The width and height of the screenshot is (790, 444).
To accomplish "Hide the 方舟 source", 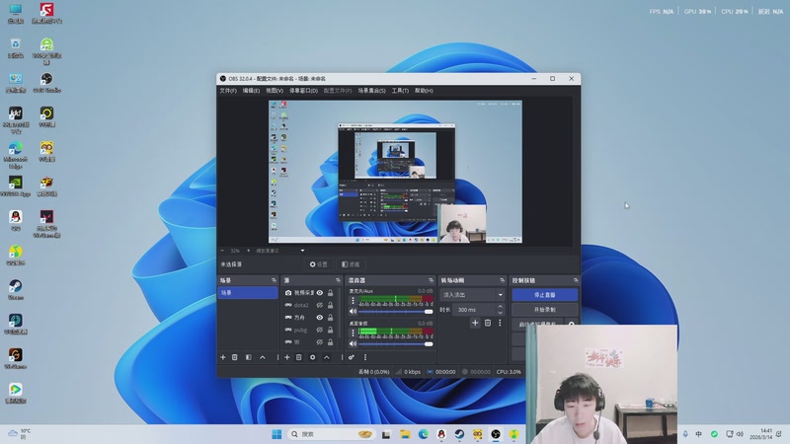I will tap(319, 318).
